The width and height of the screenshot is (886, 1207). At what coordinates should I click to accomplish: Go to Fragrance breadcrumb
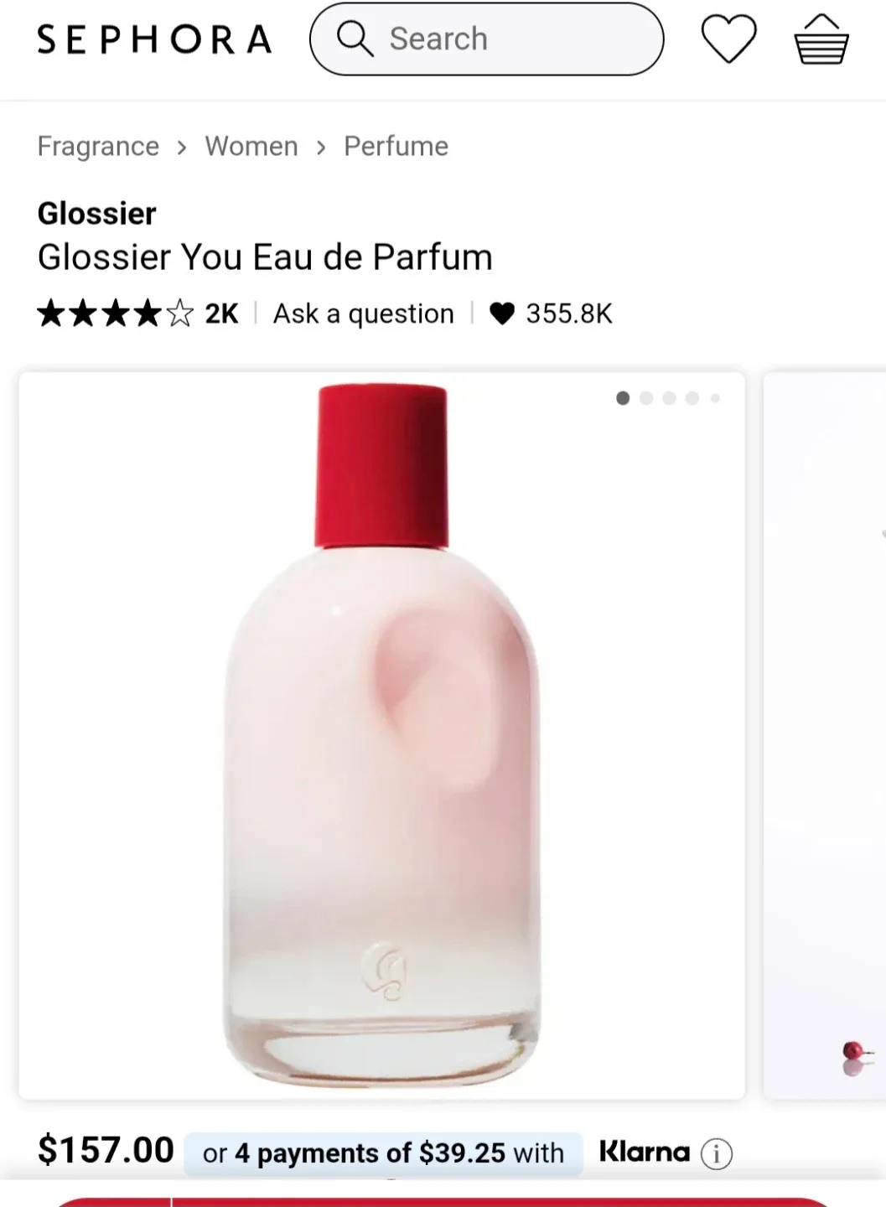click(98, 147)
